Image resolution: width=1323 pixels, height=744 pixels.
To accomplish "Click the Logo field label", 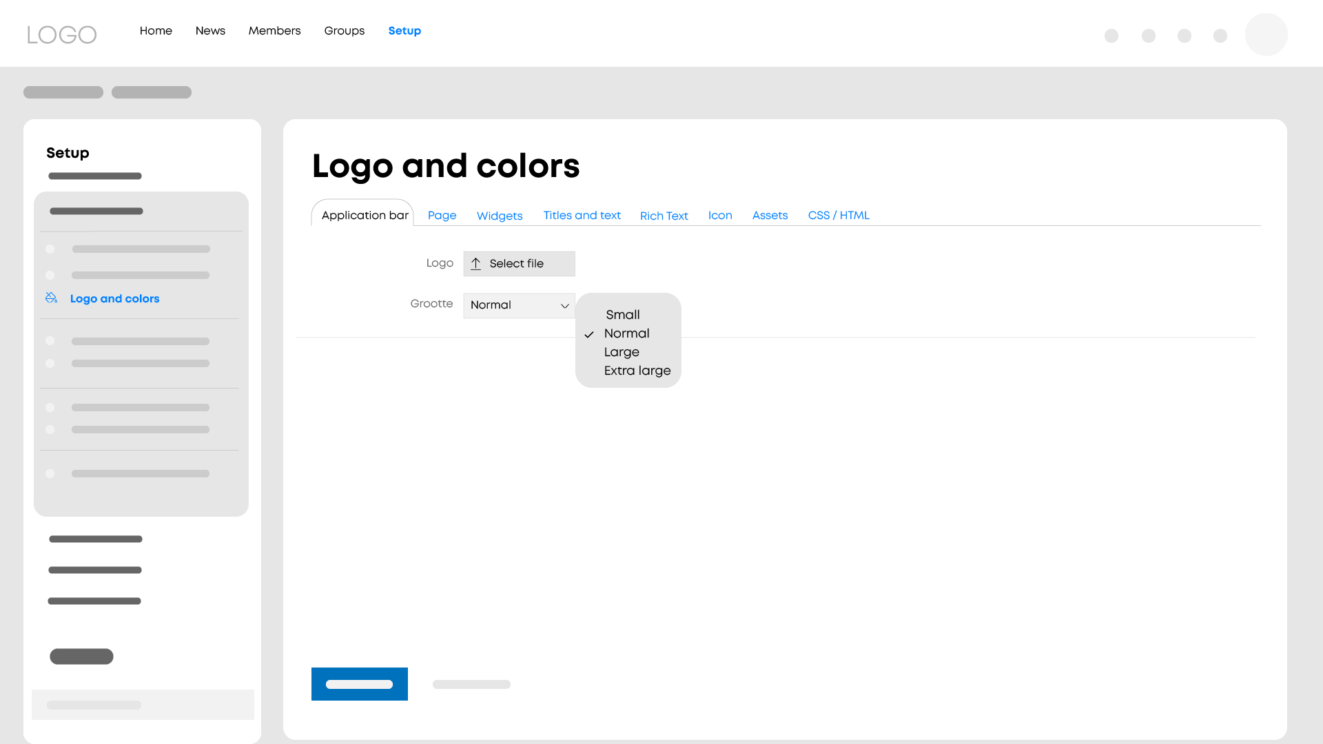I will click(440, 263).
